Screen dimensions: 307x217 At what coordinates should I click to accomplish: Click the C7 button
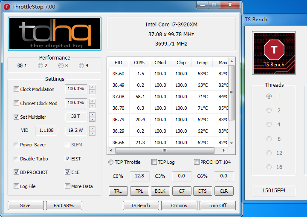pos(182,191)
